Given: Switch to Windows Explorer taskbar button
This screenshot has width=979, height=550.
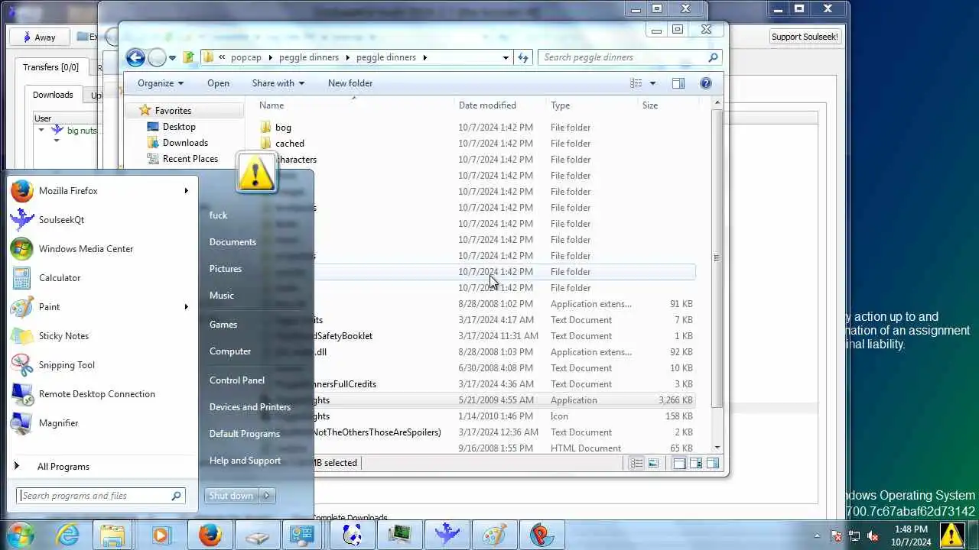Looking at the screenshot, I should click(112, 535).
